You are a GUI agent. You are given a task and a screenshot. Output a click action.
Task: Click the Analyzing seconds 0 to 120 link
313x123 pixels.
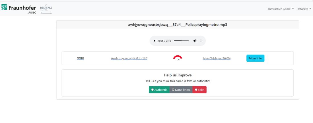(x=129, y=59)
